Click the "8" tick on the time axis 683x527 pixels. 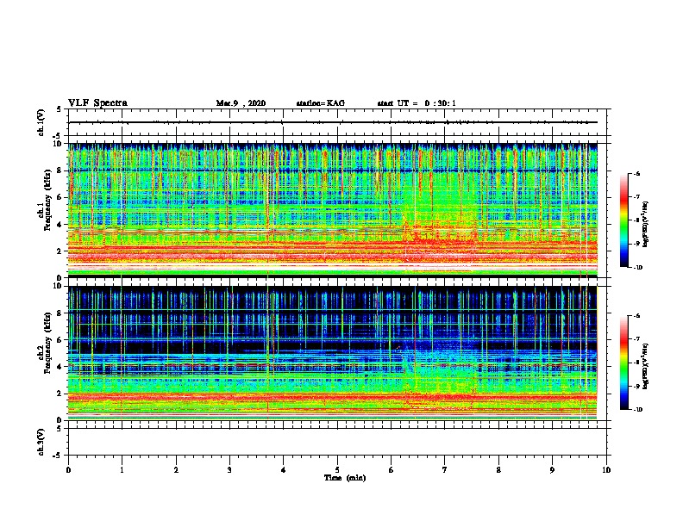tap(498, 470)
